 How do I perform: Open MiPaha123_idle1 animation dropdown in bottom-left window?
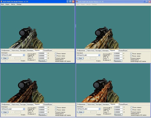(24, 109)
